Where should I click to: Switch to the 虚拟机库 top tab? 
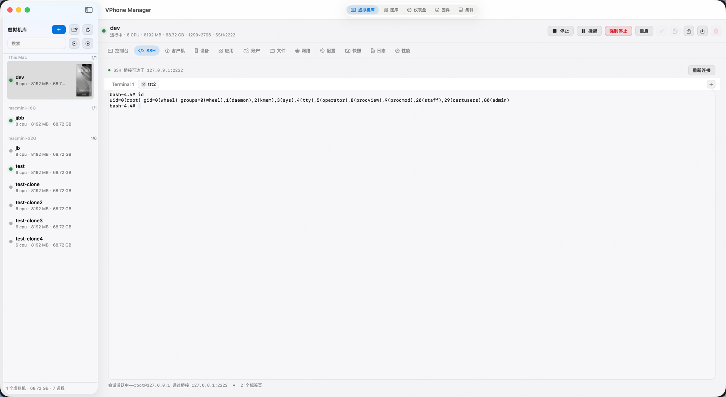point(363,10)
